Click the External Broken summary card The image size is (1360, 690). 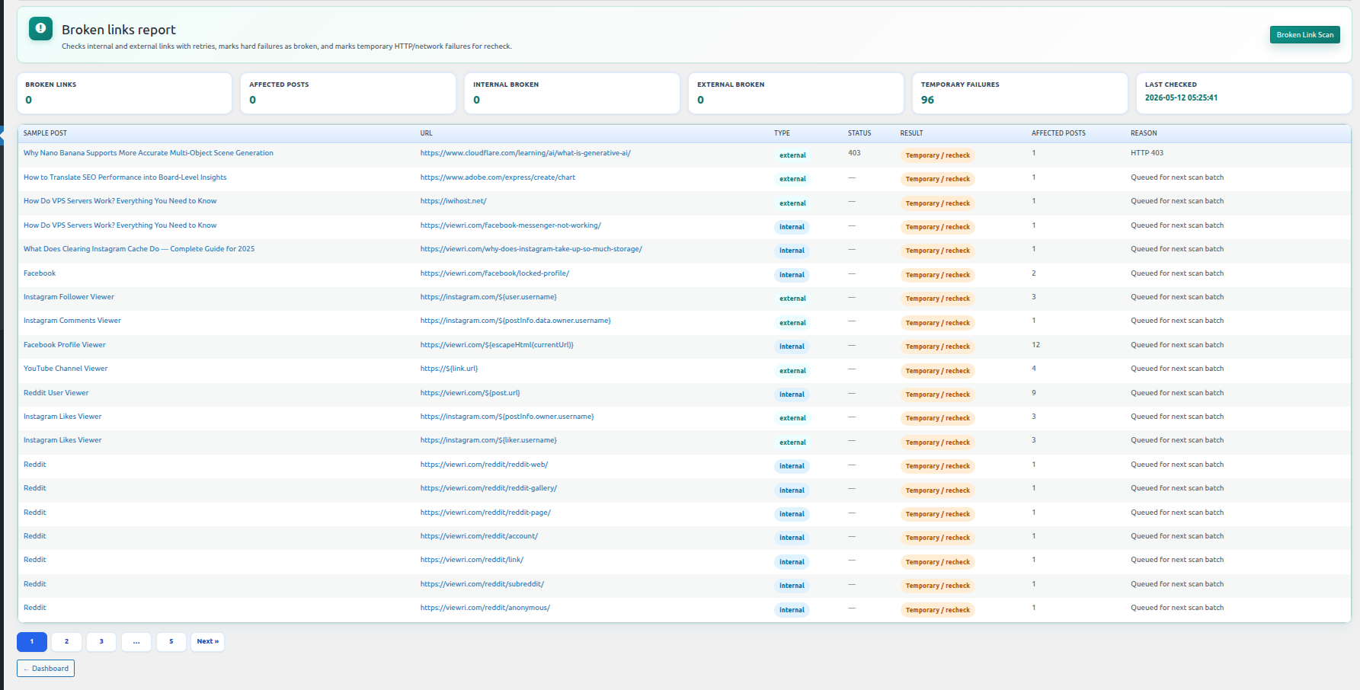(796, 93)
